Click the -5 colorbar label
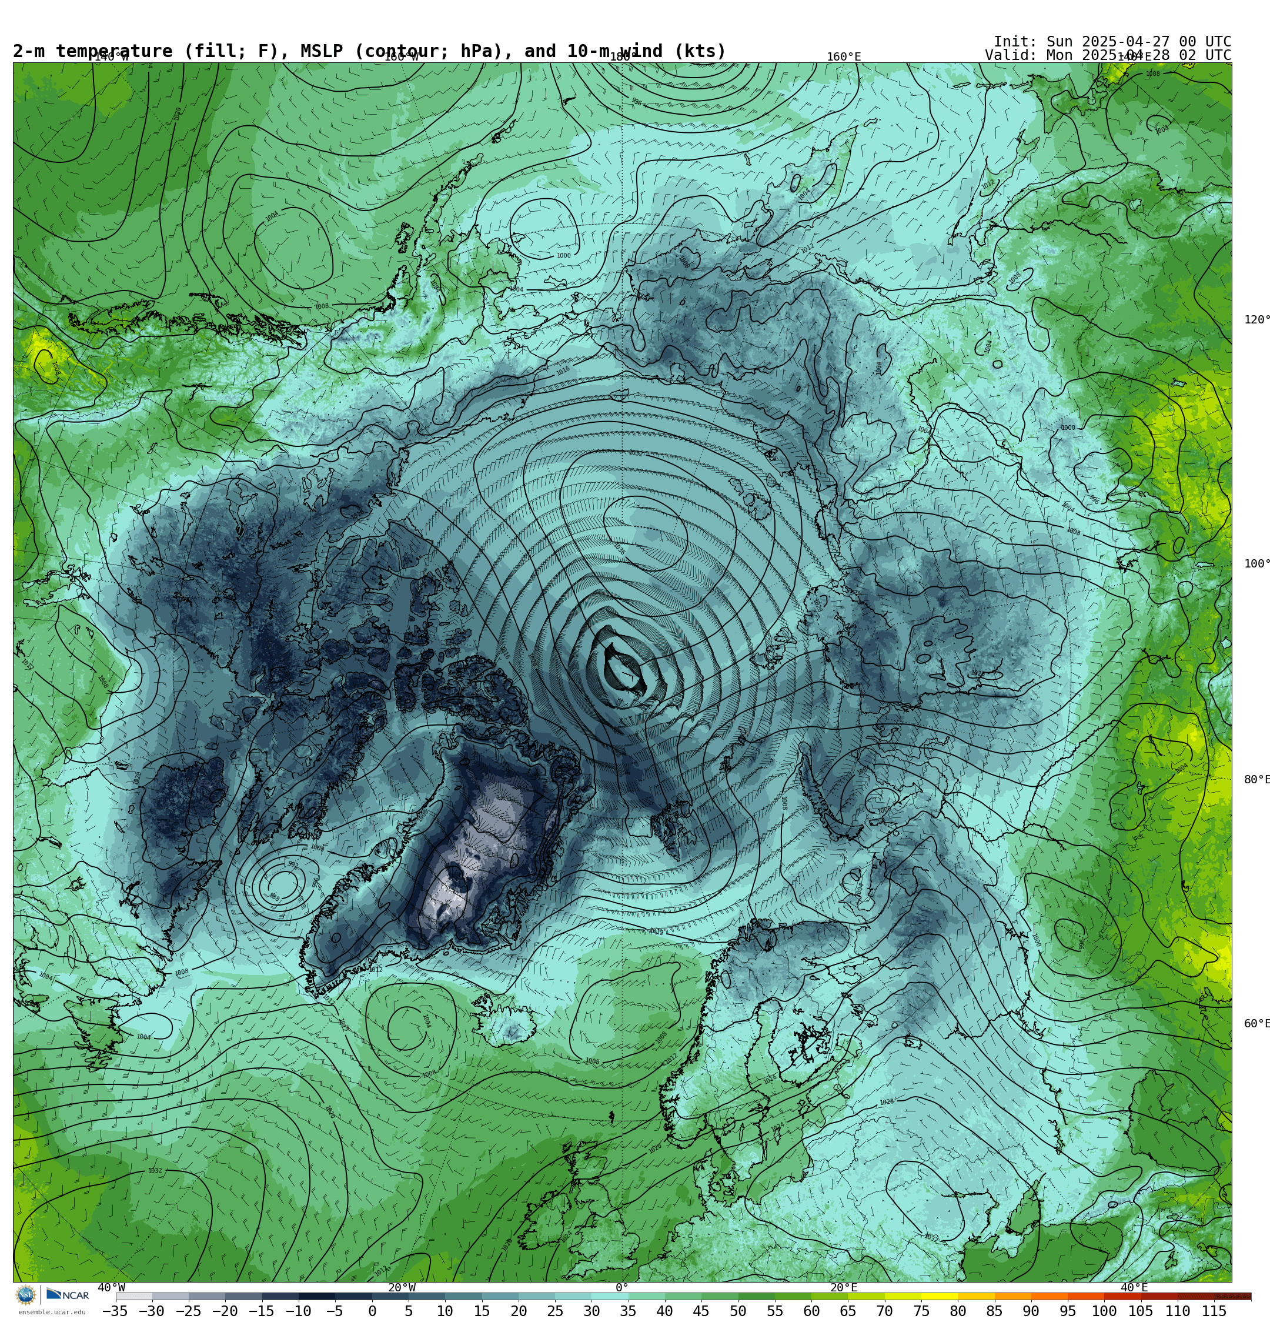 pyautogui.click(x=335, y=1311)
